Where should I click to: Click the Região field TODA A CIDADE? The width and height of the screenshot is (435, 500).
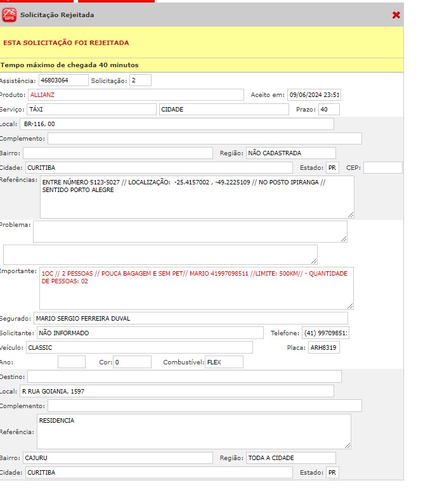(291, 458)
